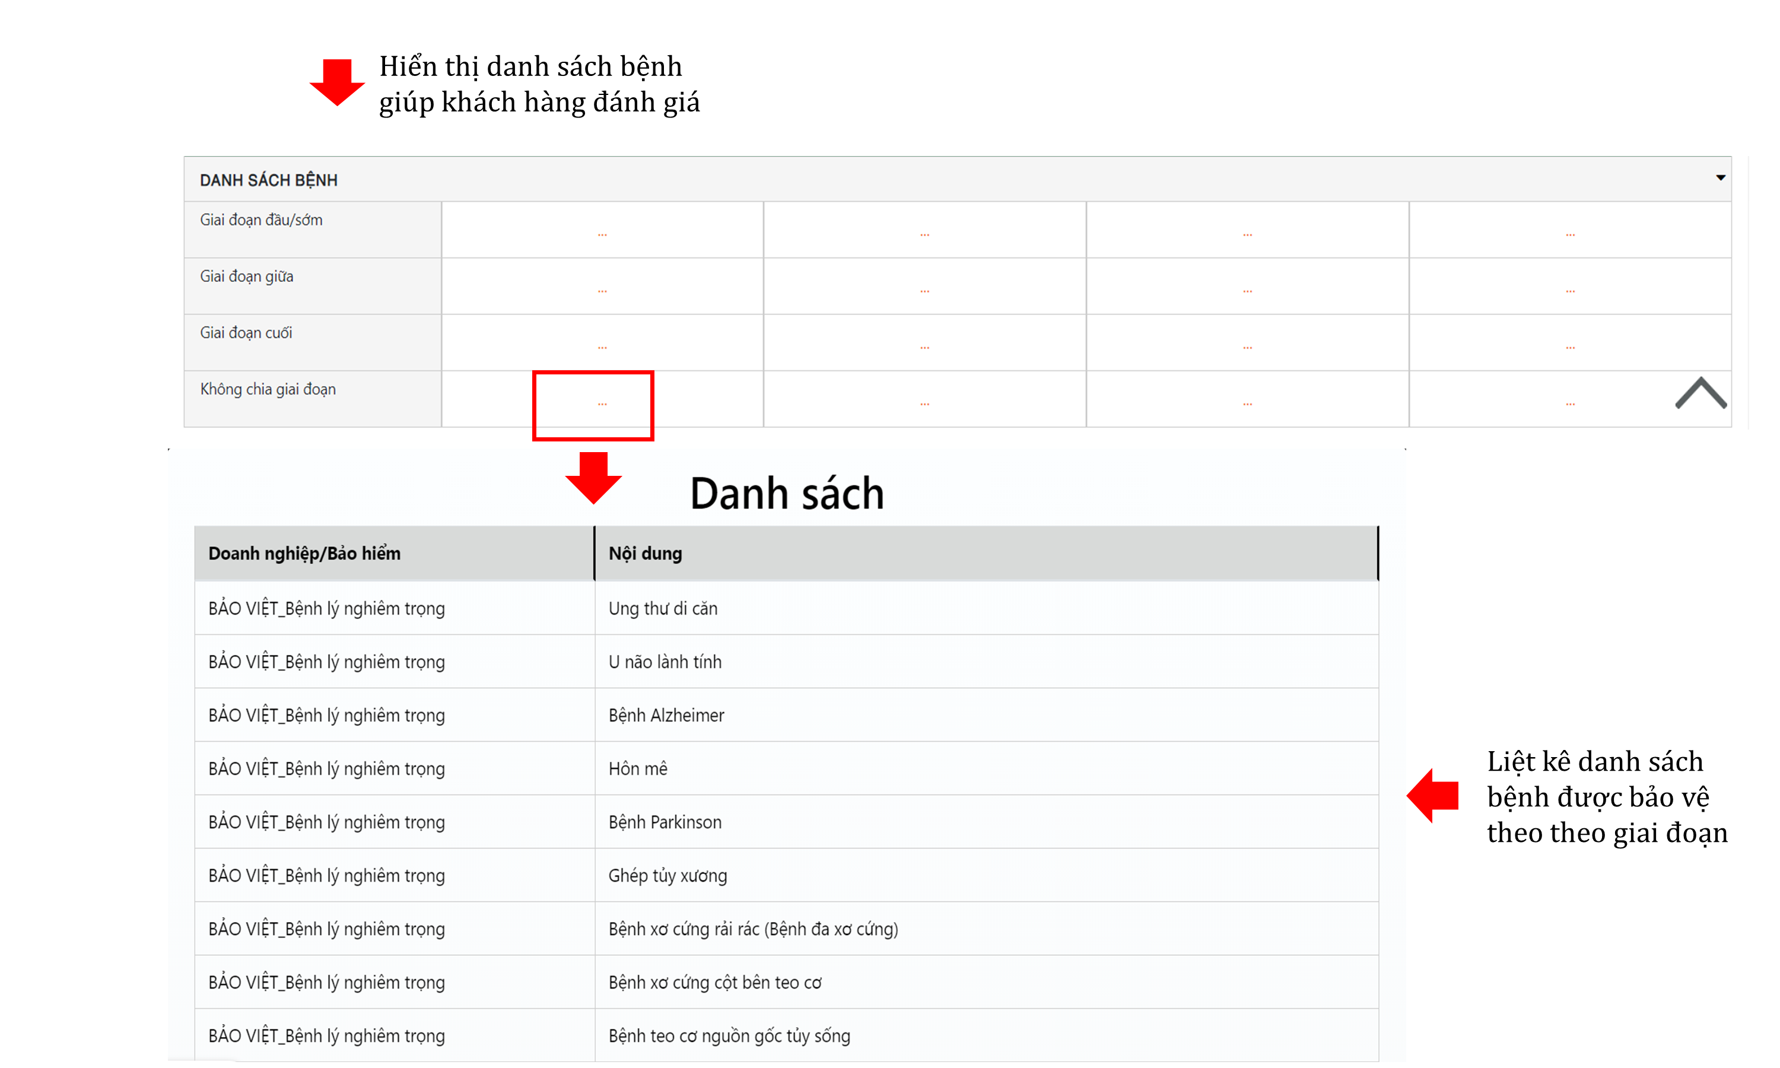
Task: Open fourth ellipsis in Giai đoạn đầu/sớm row
Action: (1570, 234)
